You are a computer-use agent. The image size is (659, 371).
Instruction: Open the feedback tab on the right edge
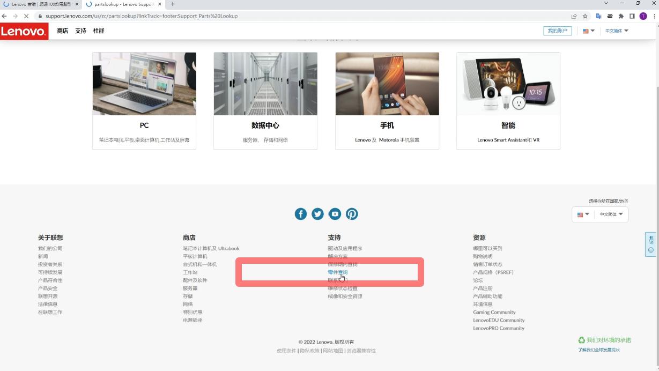point(650,244)
